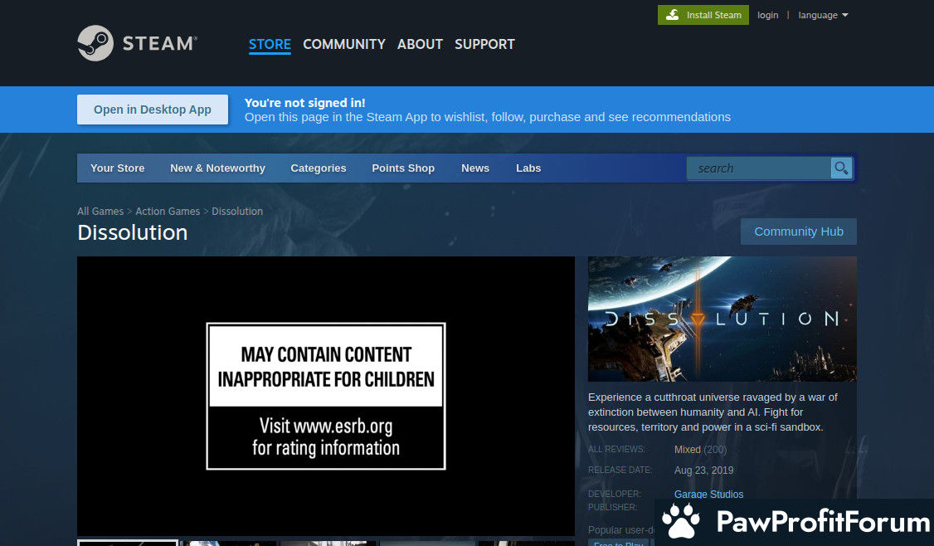Click the Install Steam download icon
Screen dimensions: 934x546
click(x=673, y=15)
